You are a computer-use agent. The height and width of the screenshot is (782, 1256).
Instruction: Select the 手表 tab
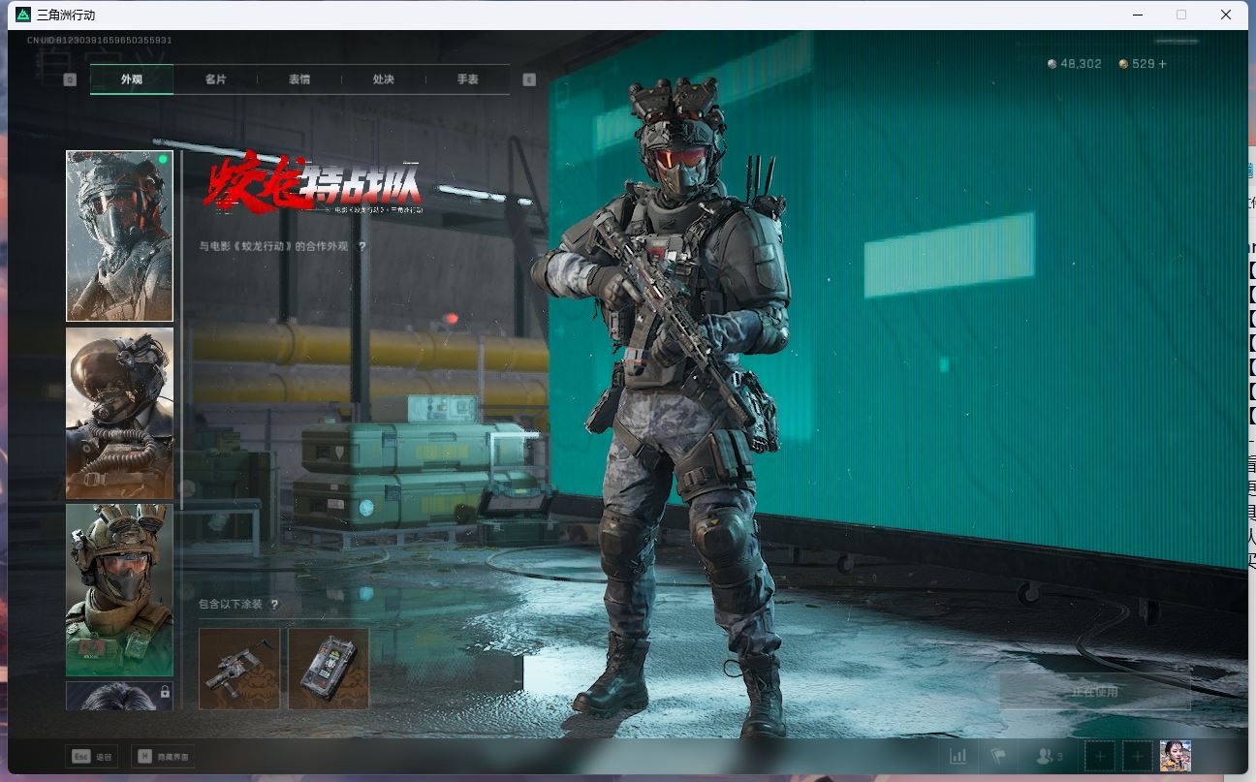point(467,79)
